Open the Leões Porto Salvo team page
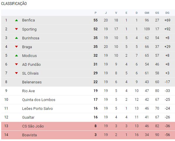This screenshot has width=175, height=141. [x=38, y=108]
